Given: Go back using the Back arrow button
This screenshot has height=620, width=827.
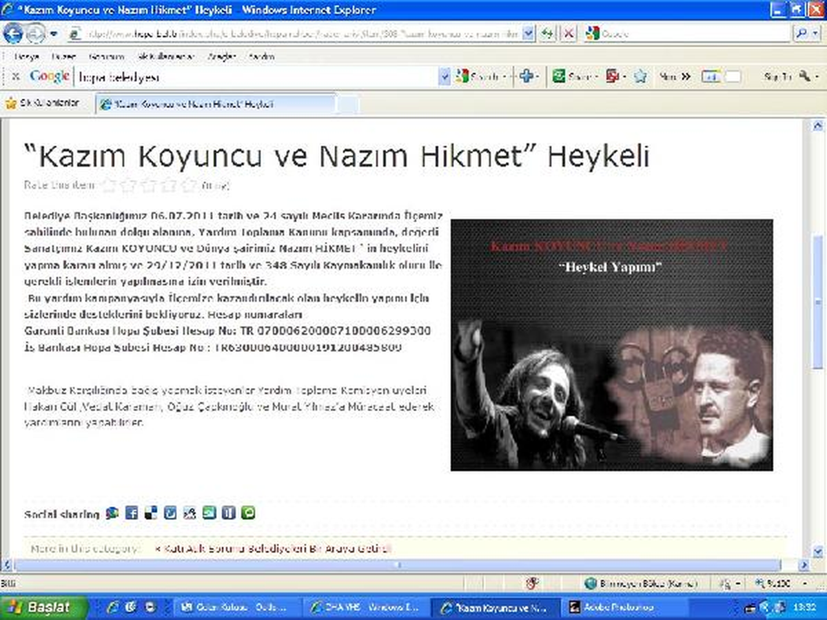Looking at the screenshot, I should (x=13, y=32).
